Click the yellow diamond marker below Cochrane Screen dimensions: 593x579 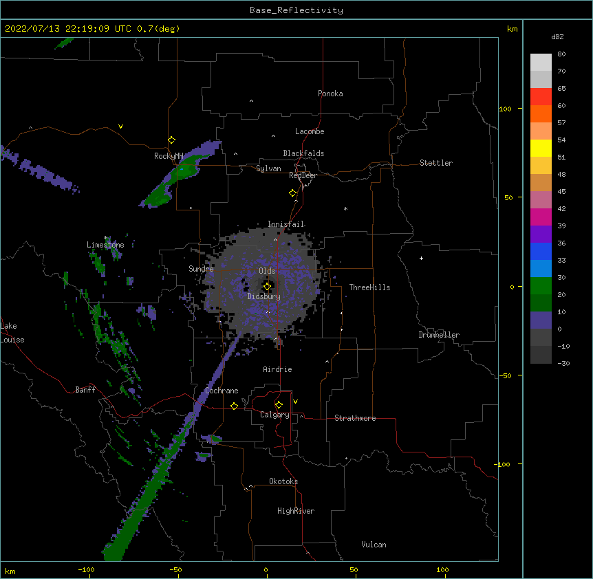pos(234,406)
